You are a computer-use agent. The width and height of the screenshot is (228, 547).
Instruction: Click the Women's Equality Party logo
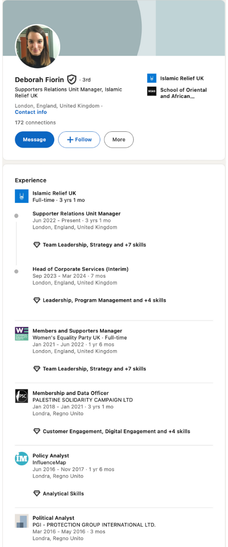tap(21, 334)
